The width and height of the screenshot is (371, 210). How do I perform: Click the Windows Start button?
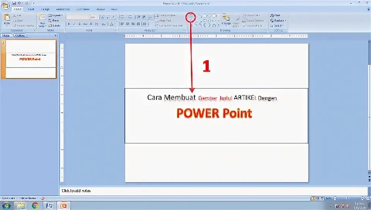click(x=6, y=205)
